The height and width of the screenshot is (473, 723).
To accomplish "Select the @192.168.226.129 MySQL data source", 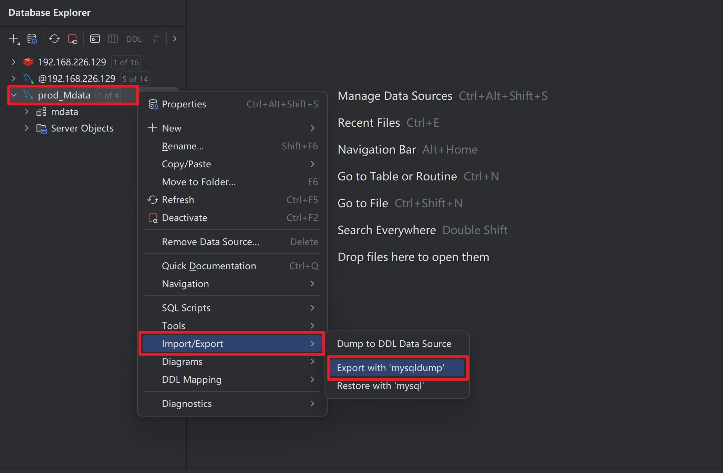I will (x=76, y=78).
